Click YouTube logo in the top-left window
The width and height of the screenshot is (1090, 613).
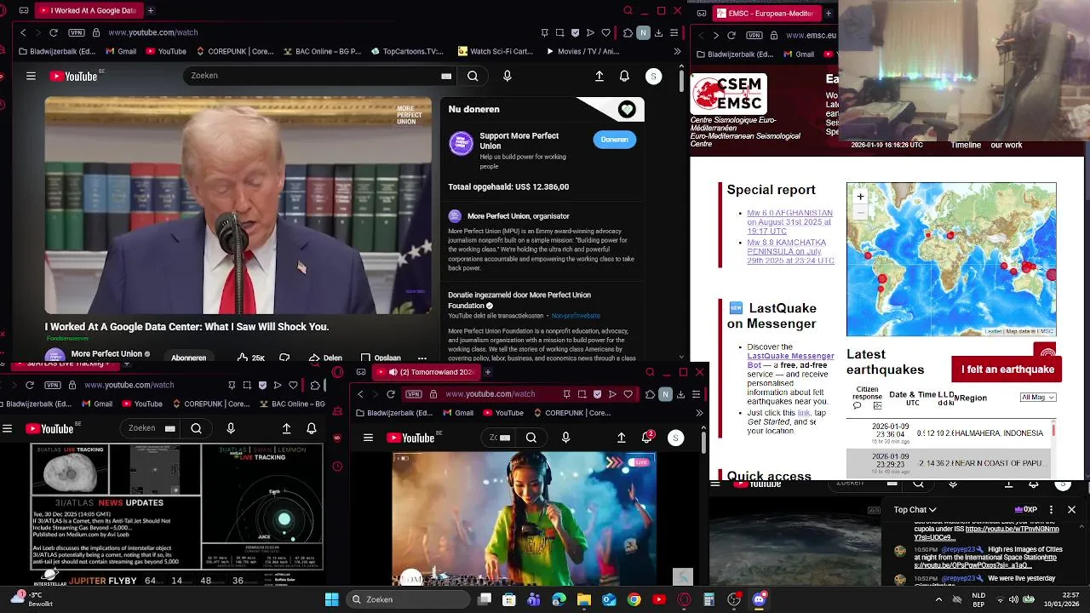pyautogui.click(x=74, y=76)
